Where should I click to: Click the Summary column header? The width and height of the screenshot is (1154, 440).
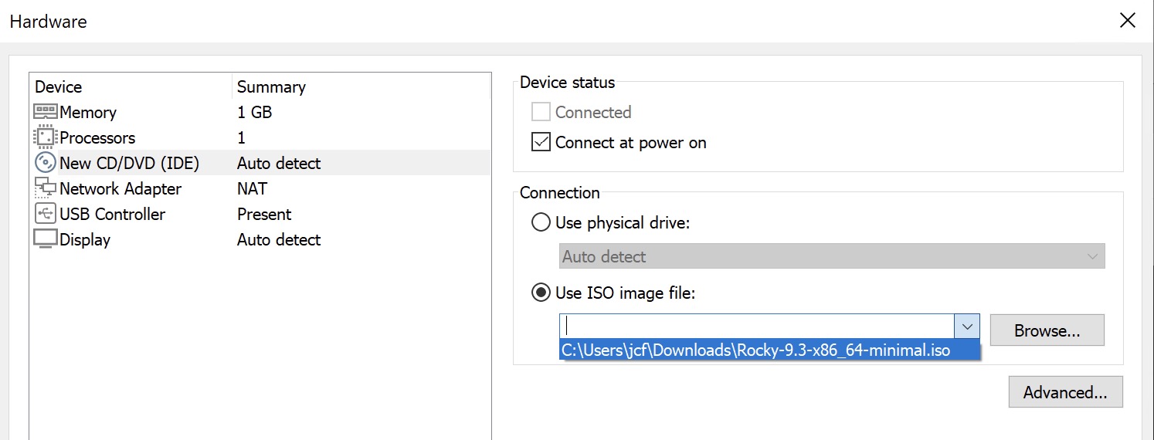(271, 86)
